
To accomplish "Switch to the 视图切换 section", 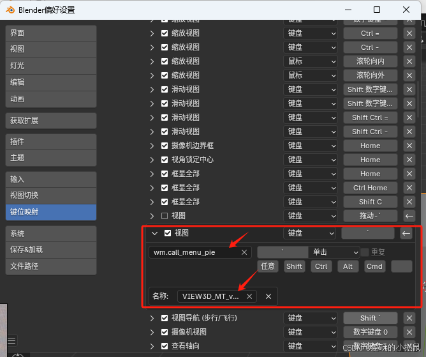I will click(x=51, y=195).
